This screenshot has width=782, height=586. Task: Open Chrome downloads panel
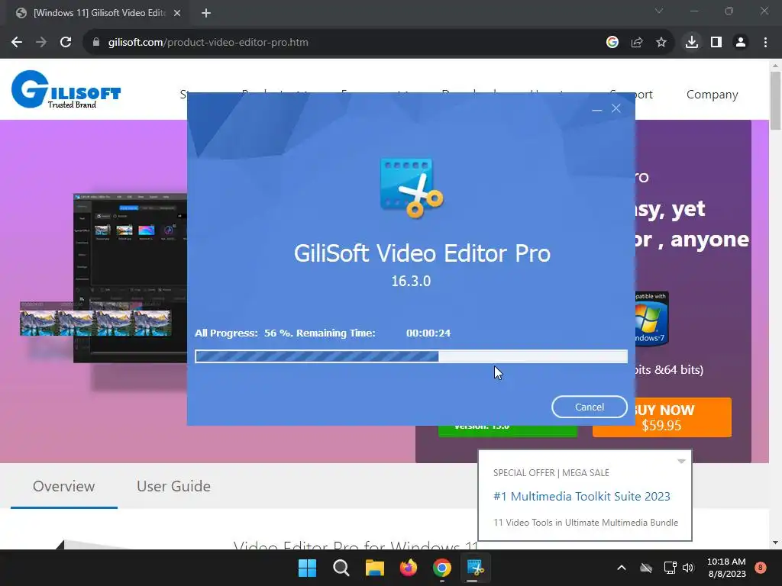[692, 43]
